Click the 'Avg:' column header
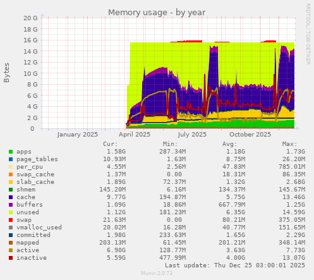Screen dimensions: 314x280 pos(230,144)
